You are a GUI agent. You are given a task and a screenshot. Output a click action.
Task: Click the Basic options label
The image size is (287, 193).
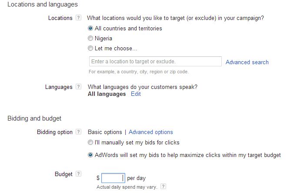[x=105, y=132]
